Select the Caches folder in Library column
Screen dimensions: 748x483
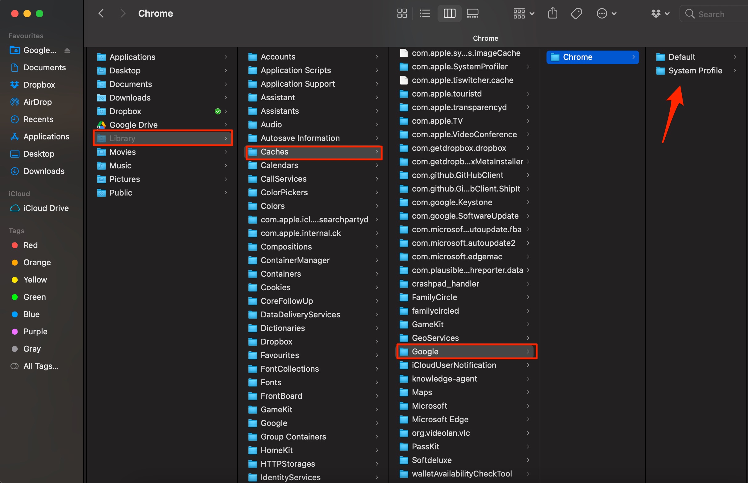[314, 152]
